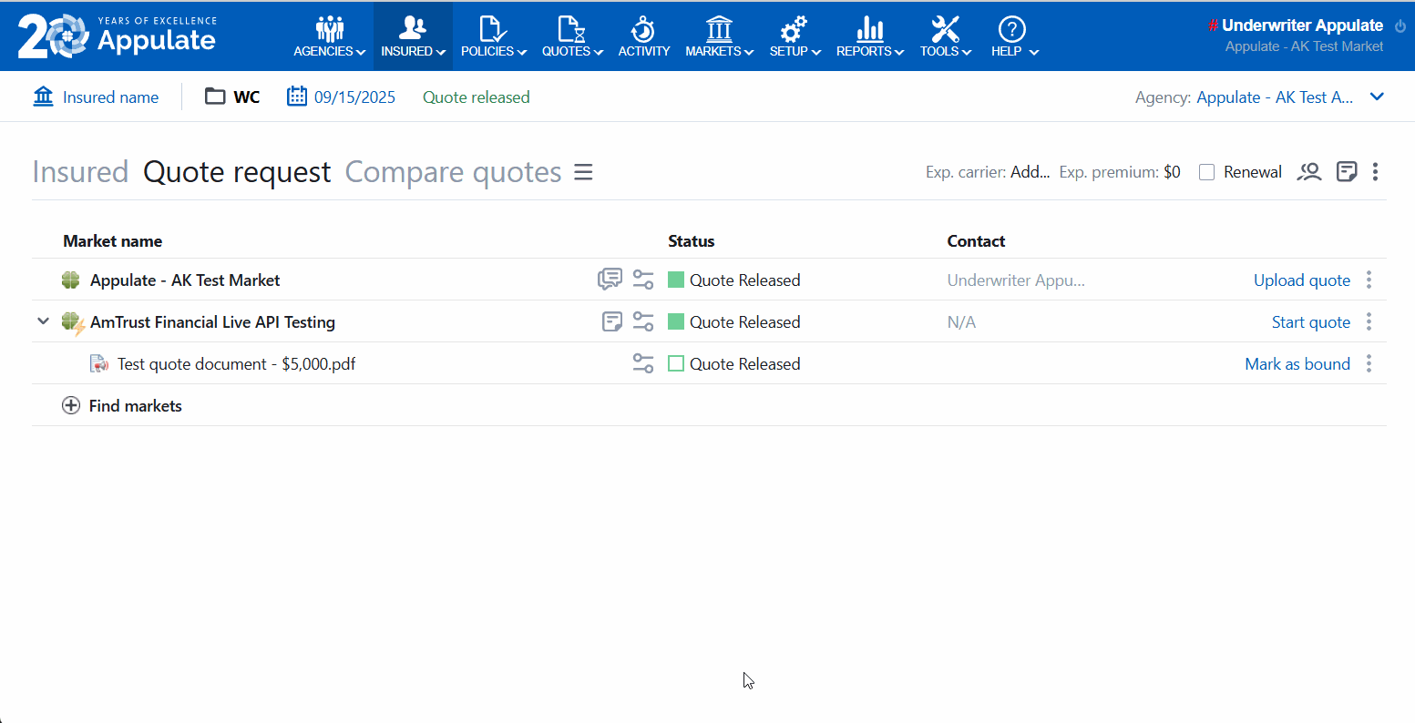Open settings sliders icon for Appulate - AK Test Market
The height and width of the screenshot is (723, 1415).
point(643,280)
